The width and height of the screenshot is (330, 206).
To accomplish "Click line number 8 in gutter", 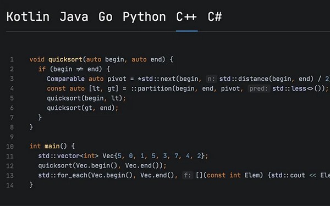I will pyautogui.click(x=12, y=127).
